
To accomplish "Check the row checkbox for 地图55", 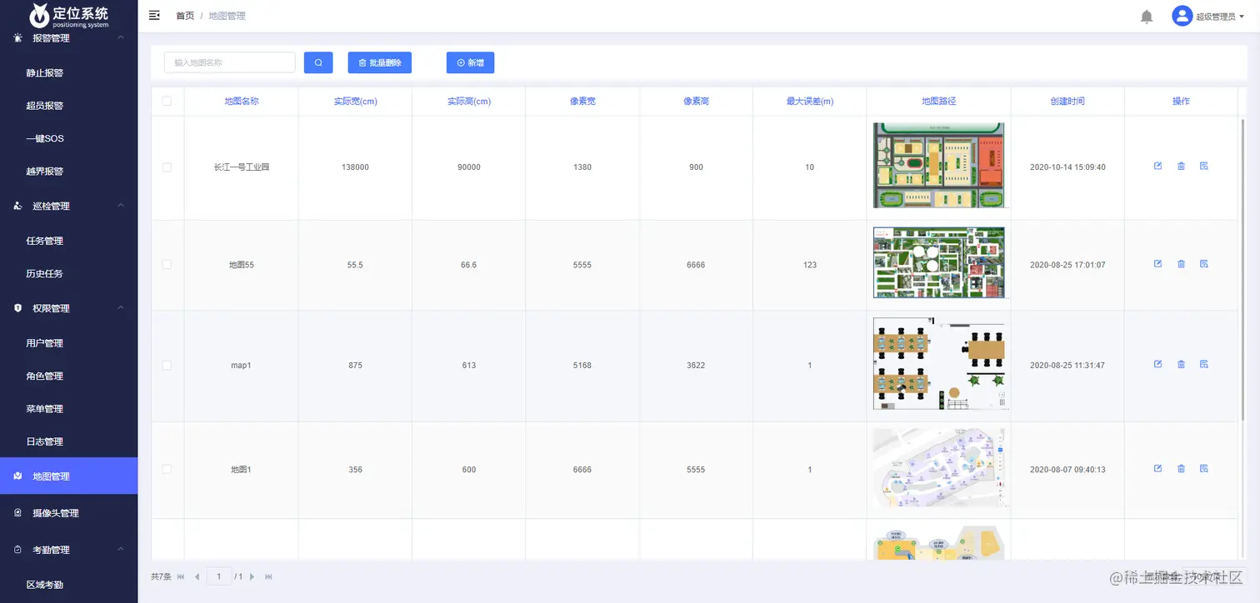I will [x=167, y=264].
